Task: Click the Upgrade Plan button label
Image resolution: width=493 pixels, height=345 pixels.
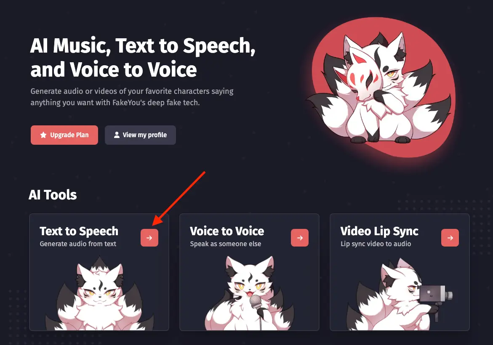Action: [x=69, y=135]
